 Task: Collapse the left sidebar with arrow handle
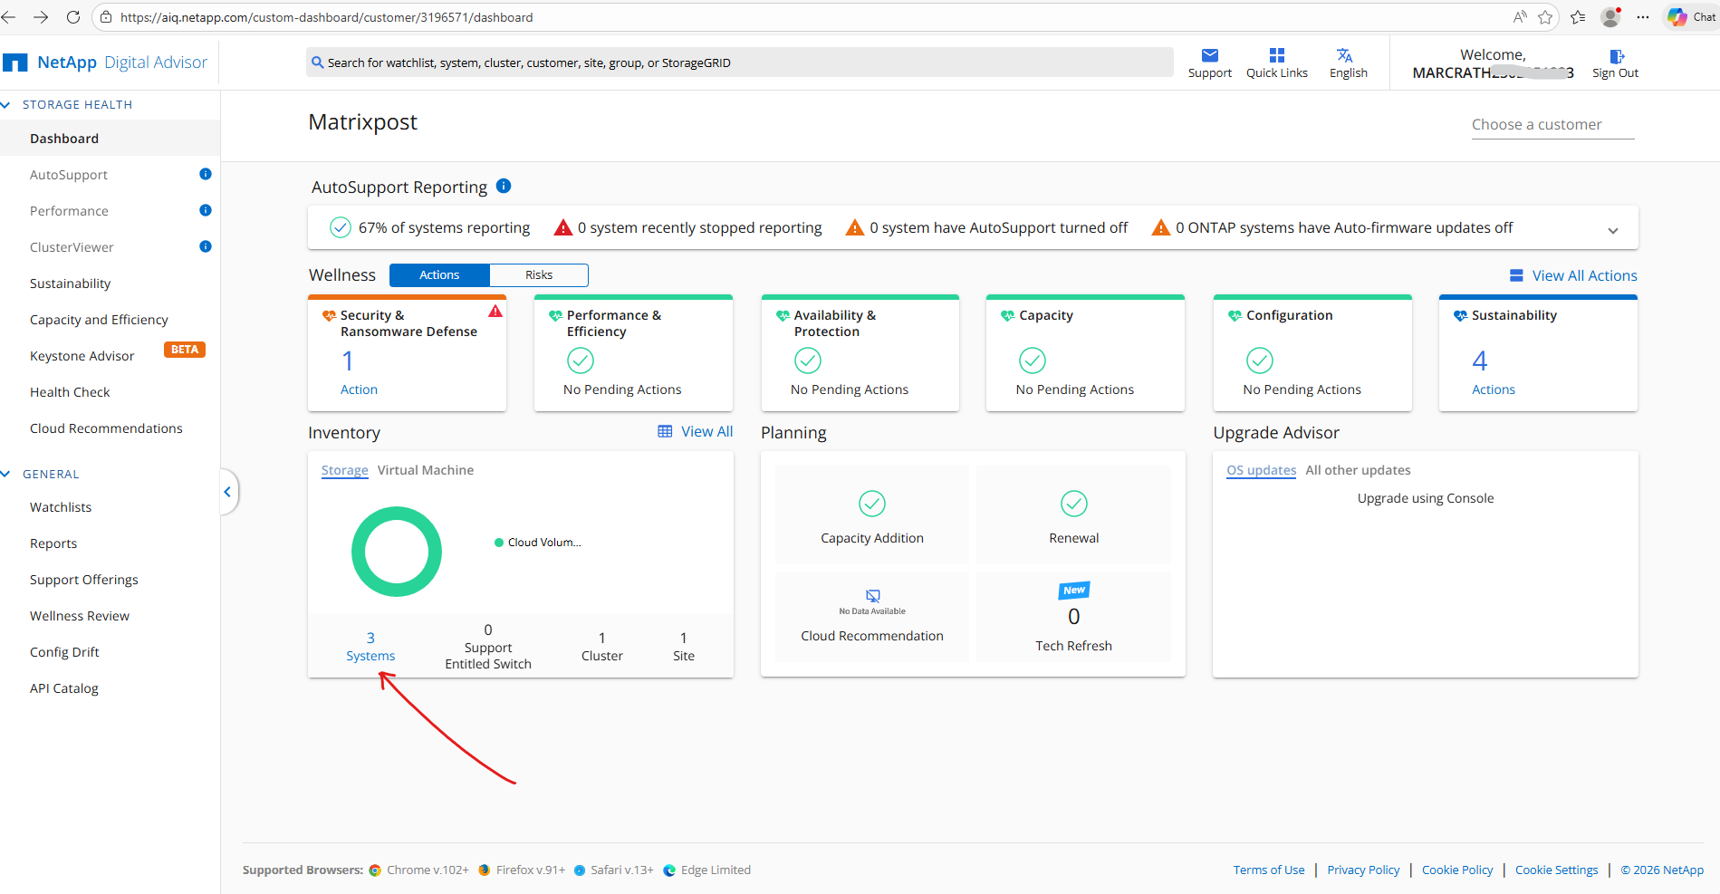pos(227,492)
